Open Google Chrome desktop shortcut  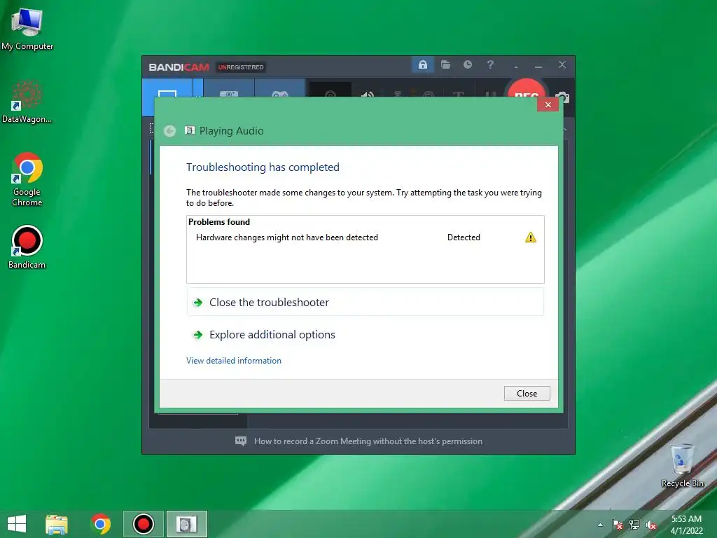pyautogui.click(x=27, y=179)
